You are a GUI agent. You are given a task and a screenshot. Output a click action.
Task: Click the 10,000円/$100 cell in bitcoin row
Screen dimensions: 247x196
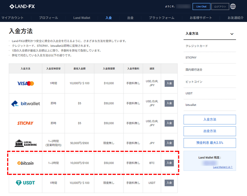click(79, 163)
